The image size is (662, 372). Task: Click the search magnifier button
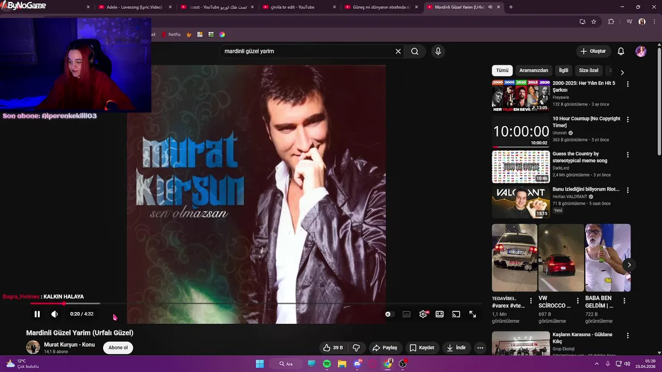pos(415,51)
